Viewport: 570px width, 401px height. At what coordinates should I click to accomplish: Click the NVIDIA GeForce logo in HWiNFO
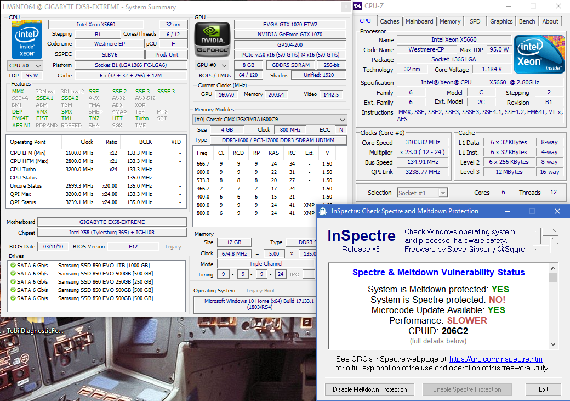pos(212,38)
